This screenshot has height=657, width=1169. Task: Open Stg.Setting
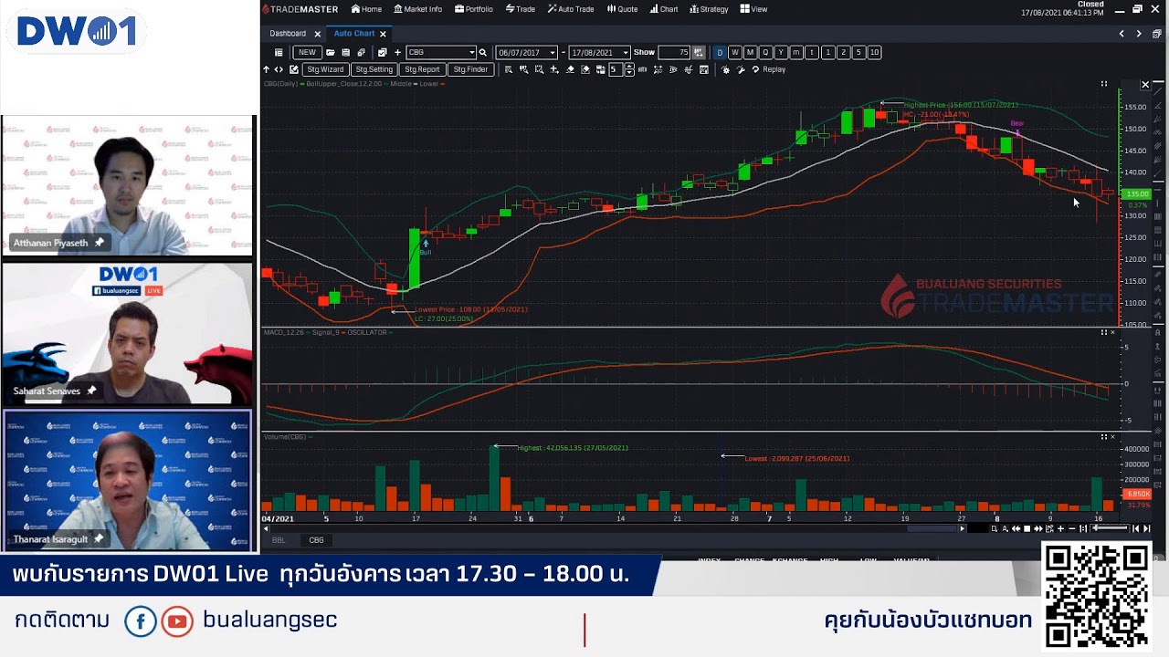[x=374, y=69]
